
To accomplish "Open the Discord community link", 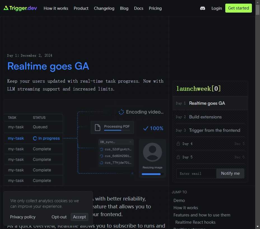I will (x=202, y=8).
